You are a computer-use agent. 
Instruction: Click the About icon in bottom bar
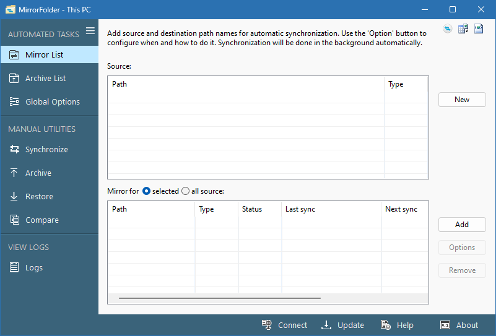coord(445,325)
